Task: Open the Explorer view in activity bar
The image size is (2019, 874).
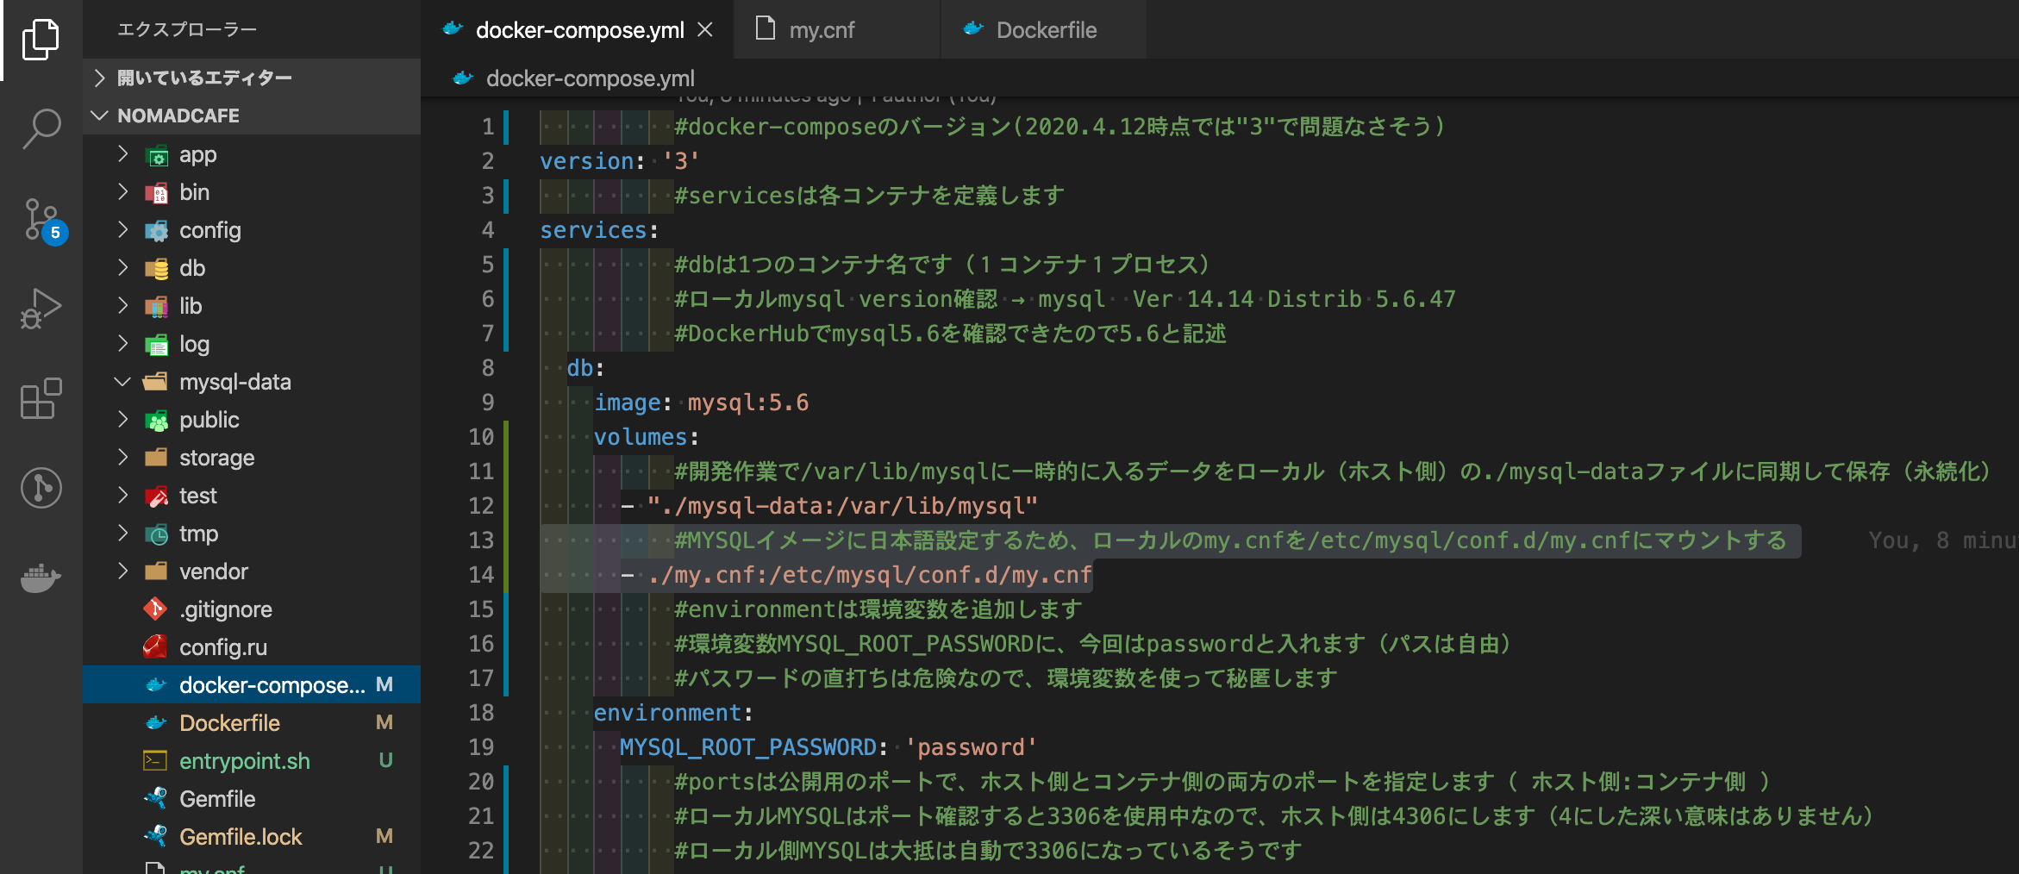Action: 41,40
